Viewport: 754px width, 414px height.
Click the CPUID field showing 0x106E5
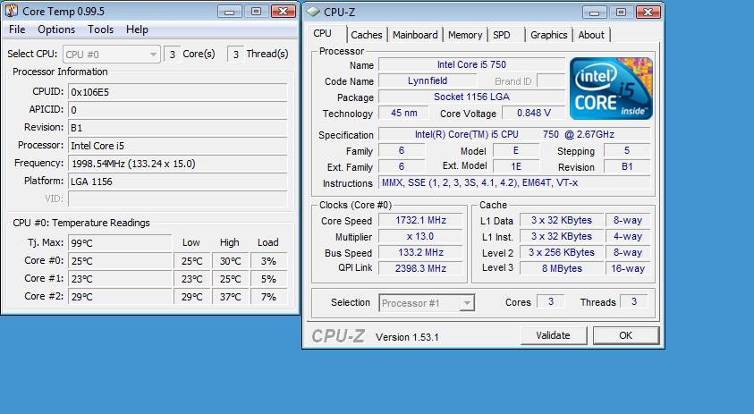tap(177, 92)
